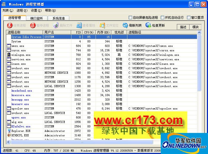Click the horizontal scrollbar left arrow
Screen dimensions: 208x154
tap(8, 142)
